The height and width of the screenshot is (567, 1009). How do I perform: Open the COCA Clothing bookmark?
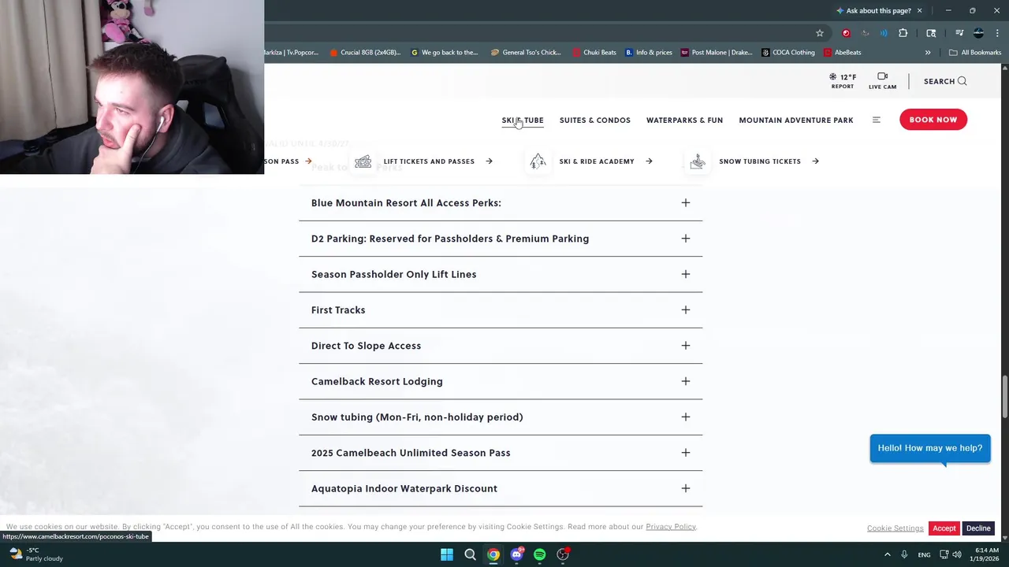click(x=788, y=53)
